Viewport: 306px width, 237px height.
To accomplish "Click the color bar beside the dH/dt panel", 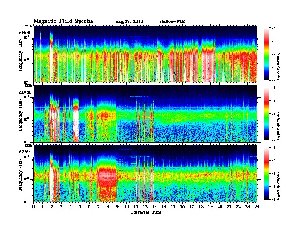I will (267, 54).
